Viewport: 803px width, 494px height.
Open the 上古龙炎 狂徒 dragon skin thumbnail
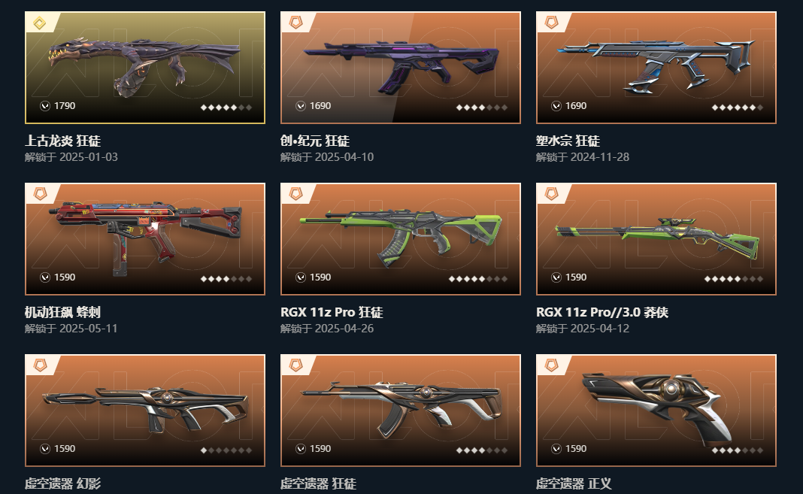145,68
